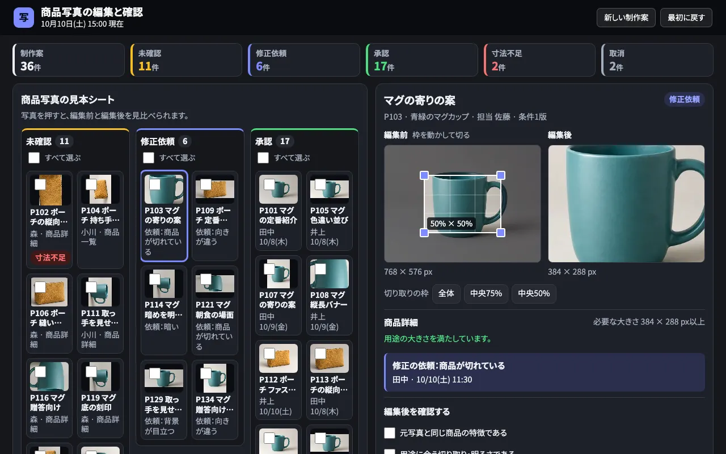Click the top-right crop frame handle
726x454 pixels.
pyautogui.click(x=501, y=175)
